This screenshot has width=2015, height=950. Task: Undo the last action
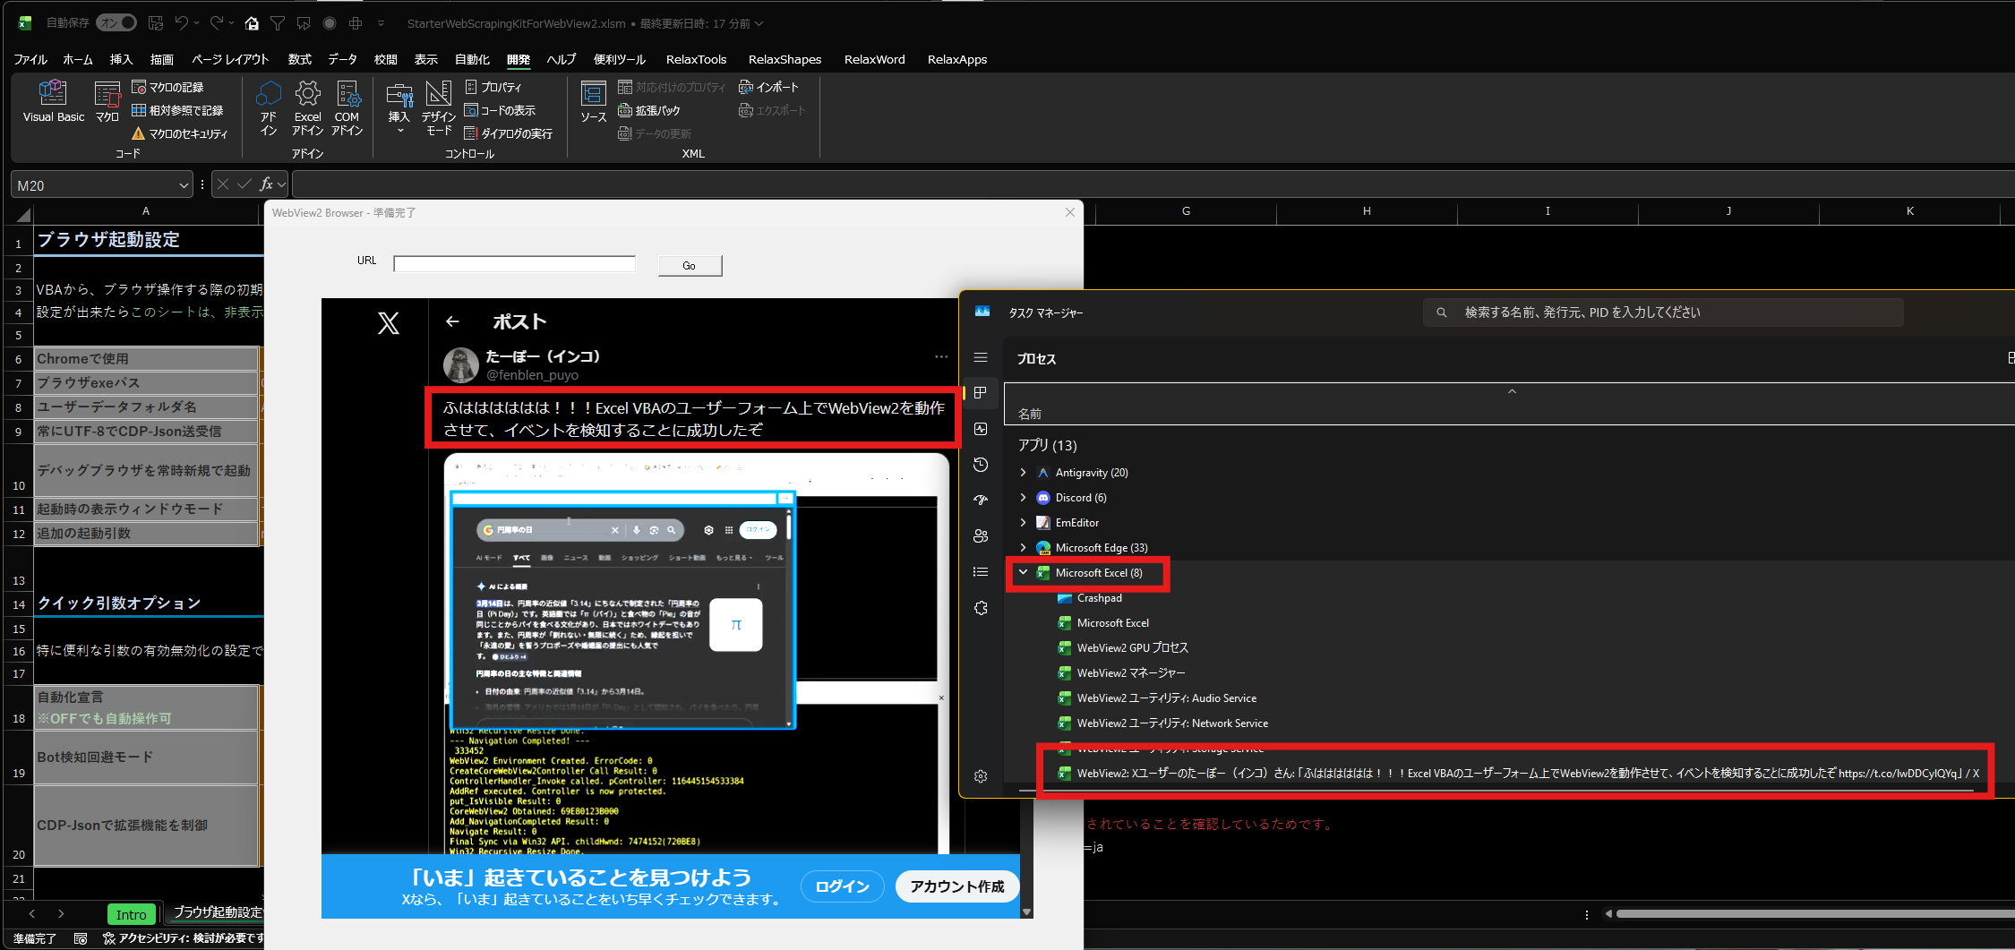click(181, 22)
